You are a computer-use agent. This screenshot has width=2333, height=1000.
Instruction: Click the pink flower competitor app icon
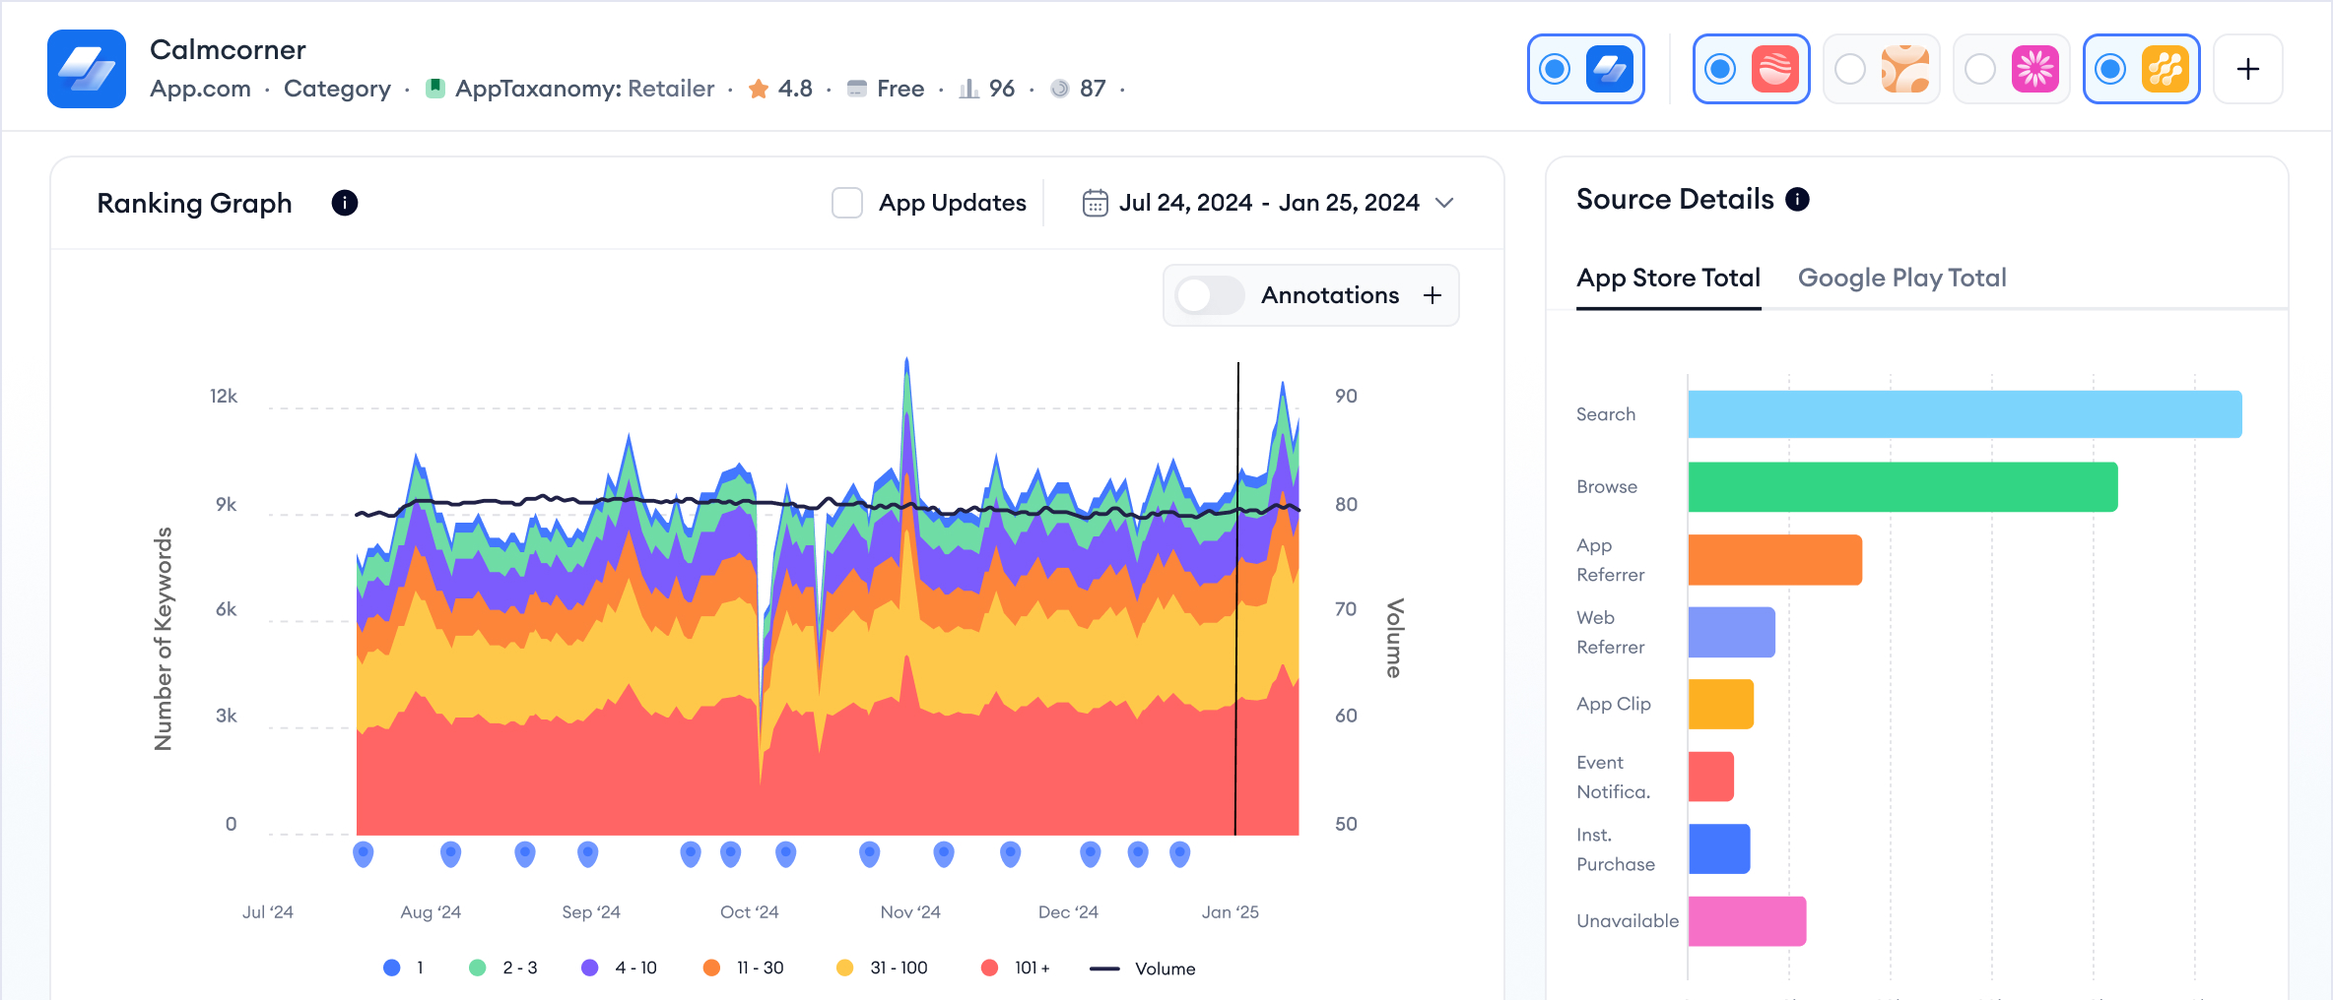[2035, 69]
